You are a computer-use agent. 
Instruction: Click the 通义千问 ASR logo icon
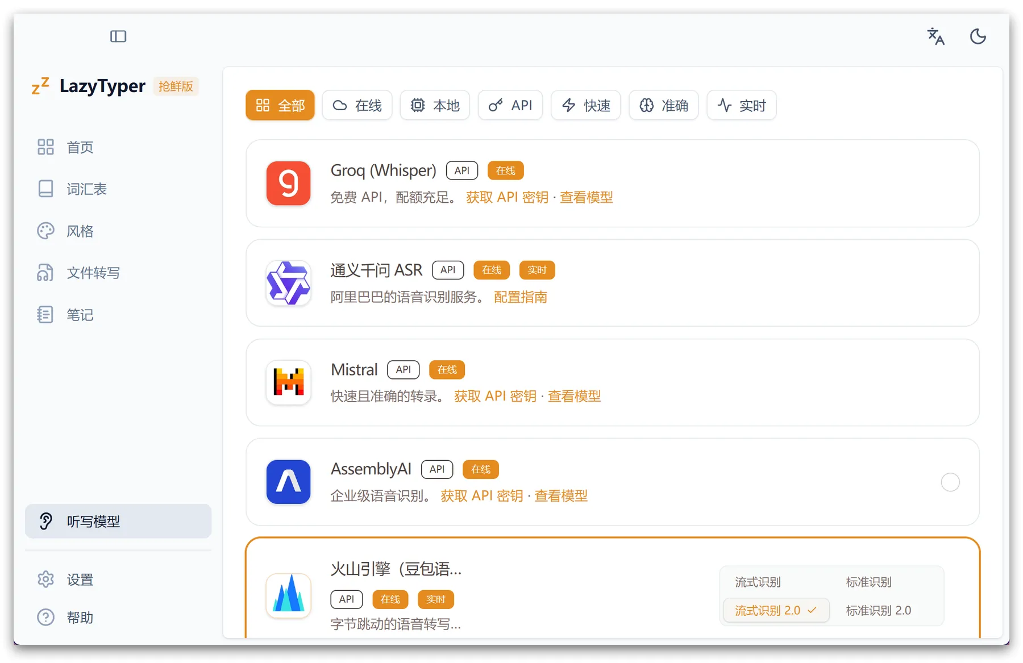tap(288, 283)
